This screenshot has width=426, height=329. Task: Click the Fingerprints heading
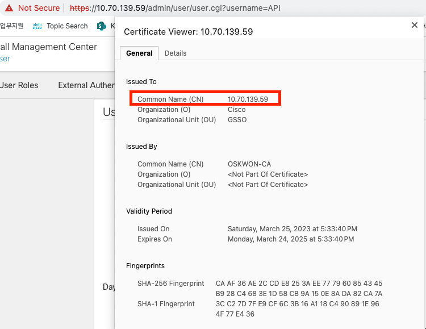pyautogui.click(x=145, y=266)
